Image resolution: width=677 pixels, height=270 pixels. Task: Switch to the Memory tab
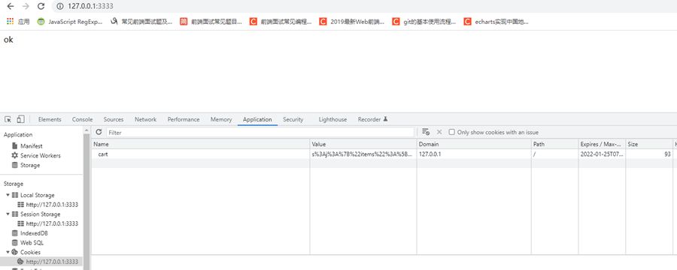pos(221,119)
